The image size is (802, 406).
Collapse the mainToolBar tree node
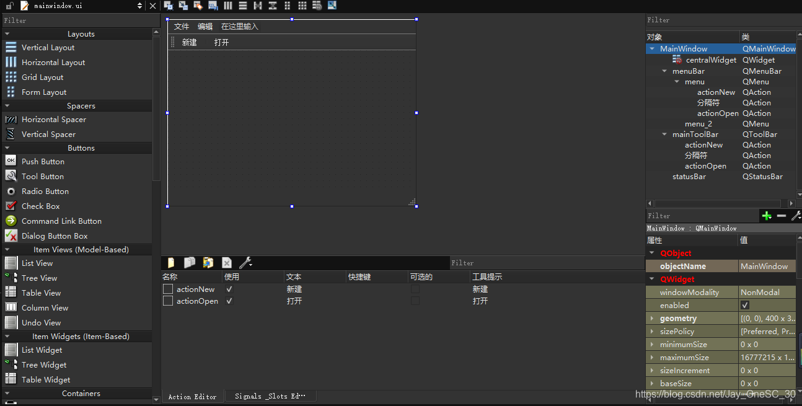(x=664, y=135)
